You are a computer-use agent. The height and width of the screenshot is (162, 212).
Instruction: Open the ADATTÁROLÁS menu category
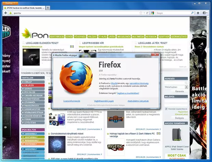coord(57,36)
